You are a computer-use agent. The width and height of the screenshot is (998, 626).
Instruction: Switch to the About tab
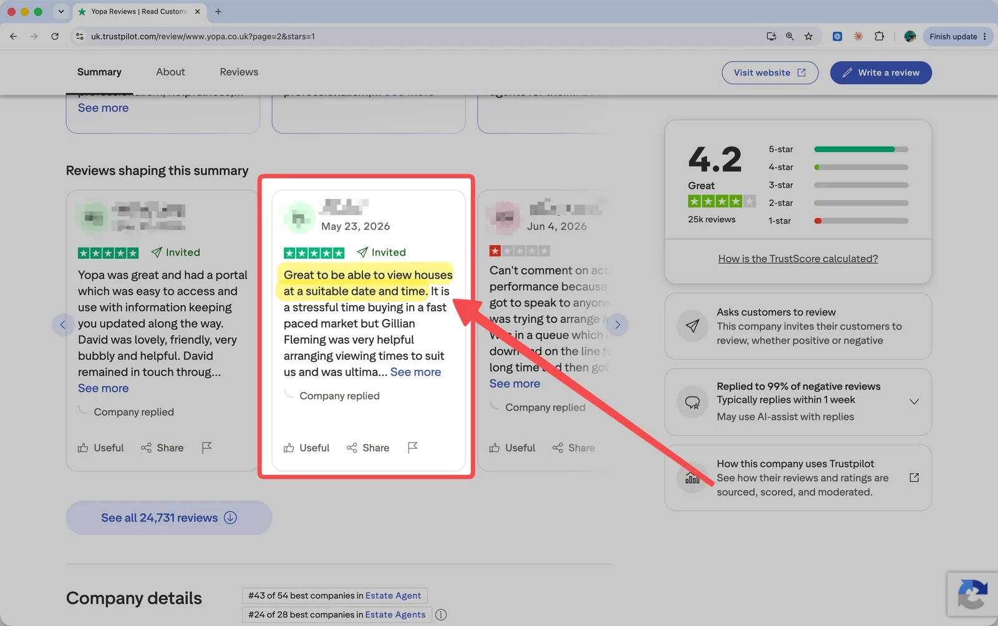pyautogui.click(x=170, y=72)
